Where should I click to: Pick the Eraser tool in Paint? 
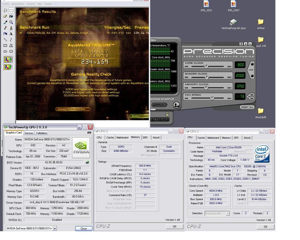pyautogui.click(x=5, y=16)
